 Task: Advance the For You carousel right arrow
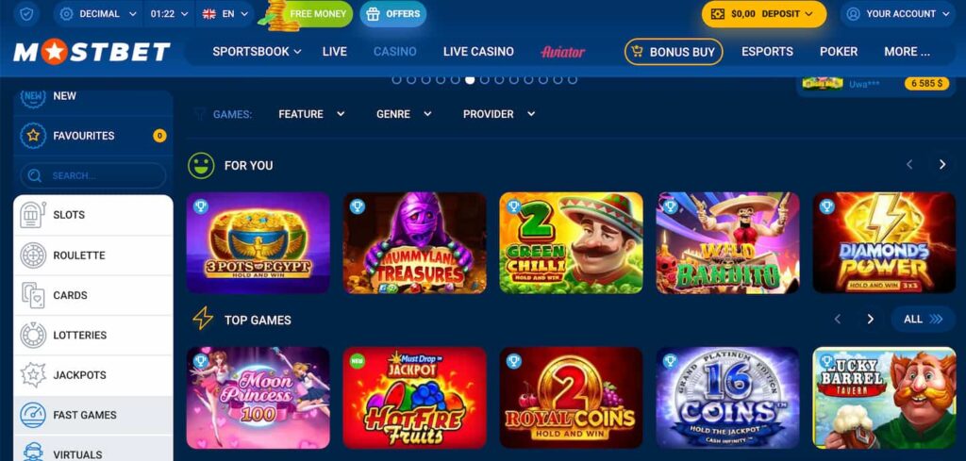coord(942,164)
